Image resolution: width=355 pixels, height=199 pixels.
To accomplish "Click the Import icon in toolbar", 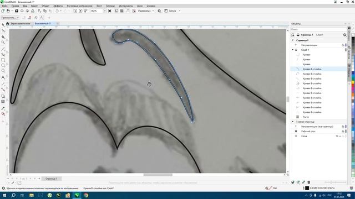I will pos(75,11).
